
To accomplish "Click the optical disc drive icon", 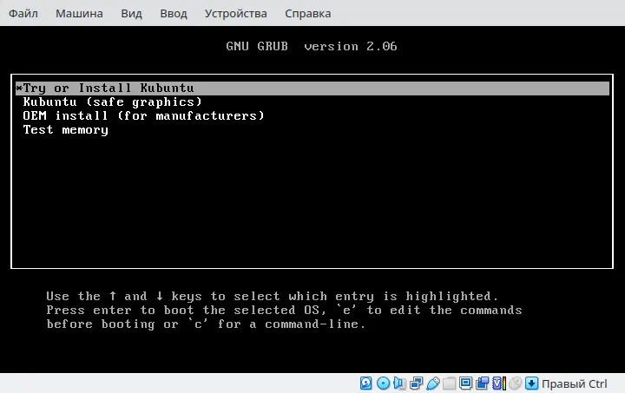I will pyautogui.click(x=383, y=383).
